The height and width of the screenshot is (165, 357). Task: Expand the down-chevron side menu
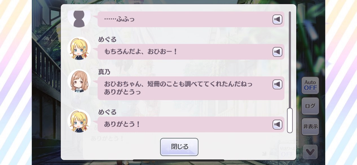click(x=310, y=152)
